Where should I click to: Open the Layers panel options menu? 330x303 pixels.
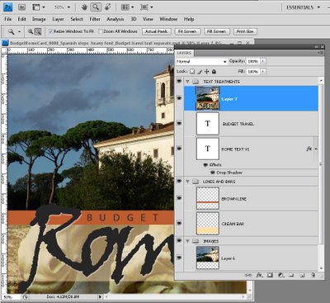tap(321, 53)
